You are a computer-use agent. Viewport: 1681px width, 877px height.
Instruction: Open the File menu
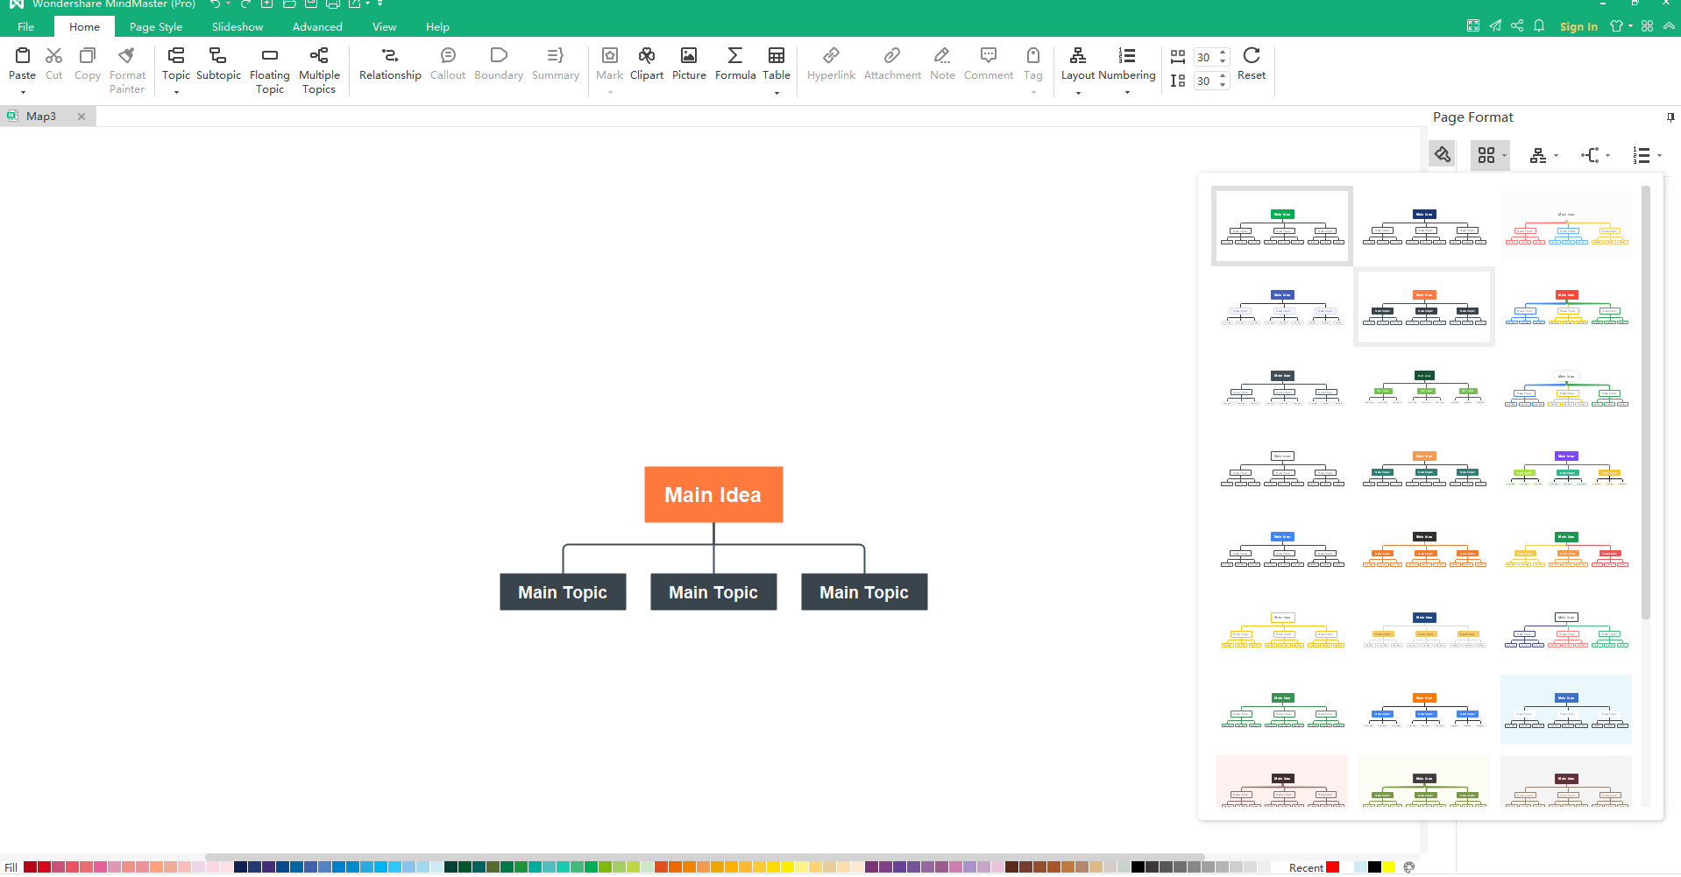tap(26, 27)
